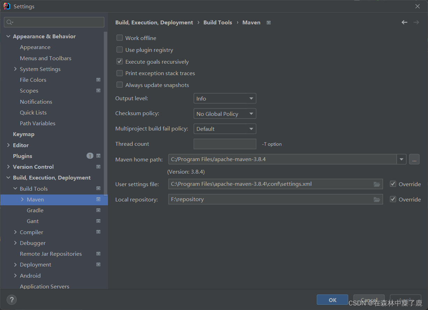428x310 pixels.
Task: Click project icon next to Plugins
Action: tap(98, 156)
